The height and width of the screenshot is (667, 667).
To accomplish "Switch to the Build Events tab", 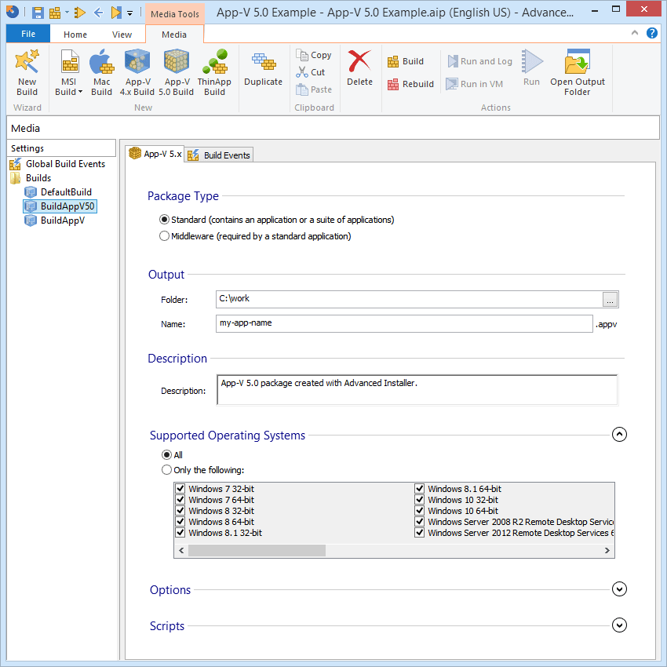I will pyautogui.click(x=219, y=155).
